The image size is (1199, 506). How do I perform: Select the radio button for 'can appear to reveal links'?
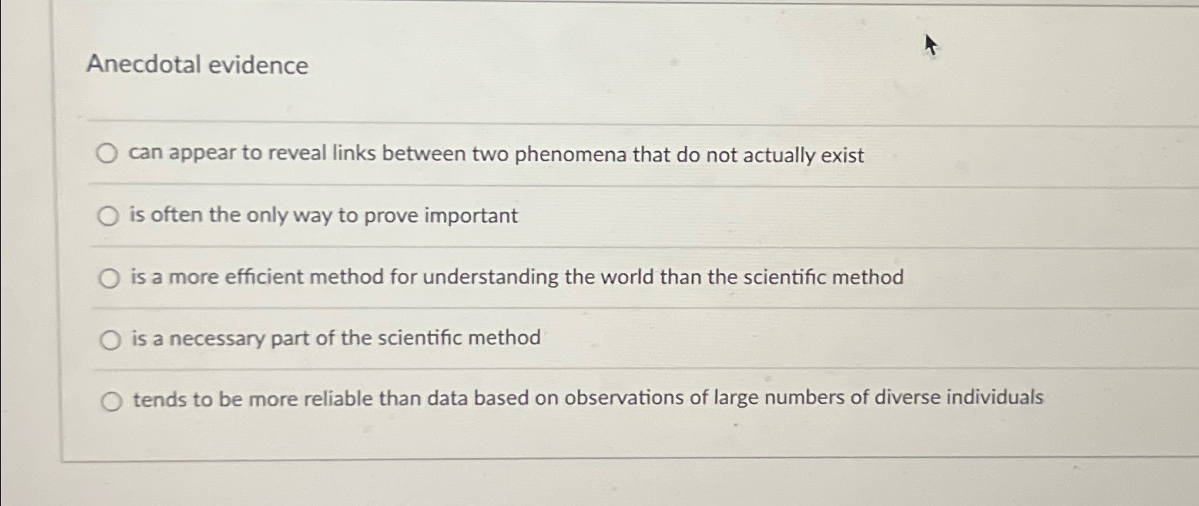[107, 154]
